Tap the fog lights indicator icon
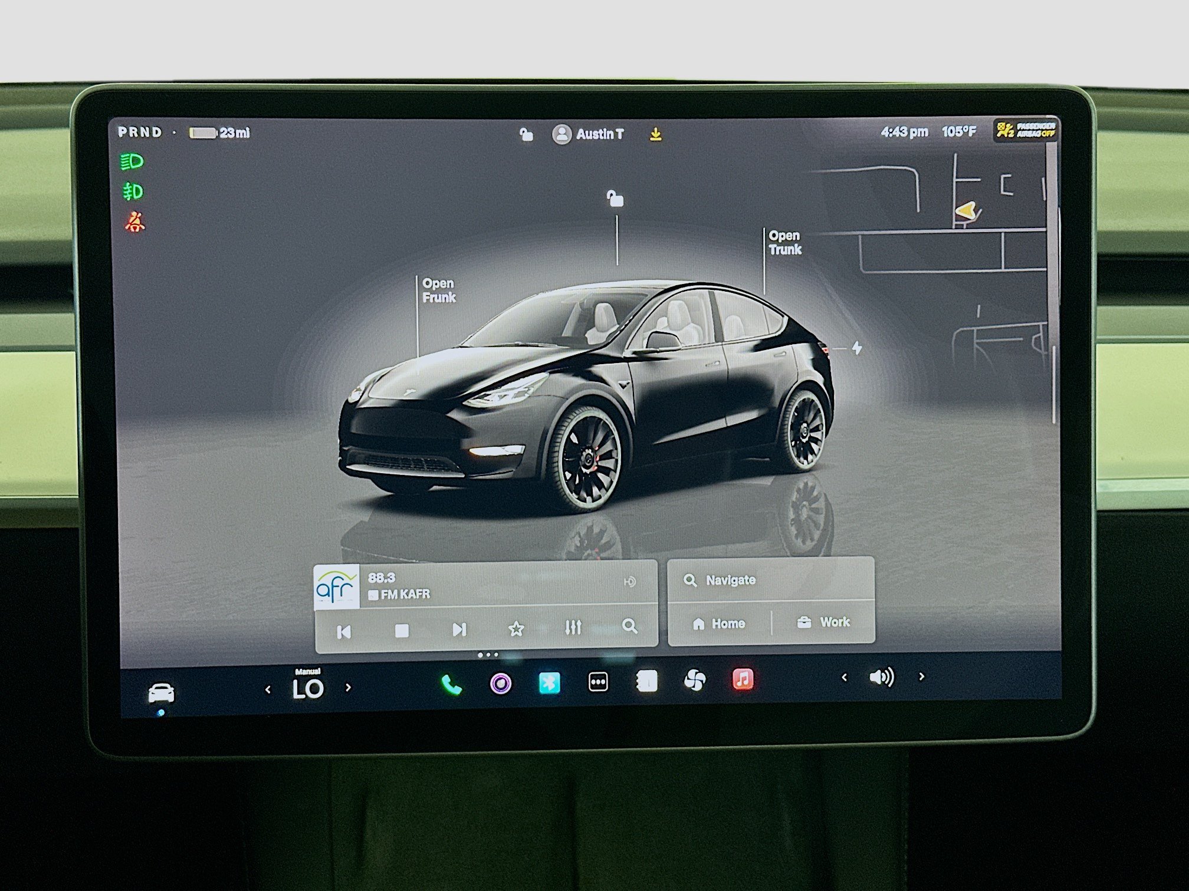Image resolution: width=1189 pixels, height=891 pixels. click(x=133, y=192)
